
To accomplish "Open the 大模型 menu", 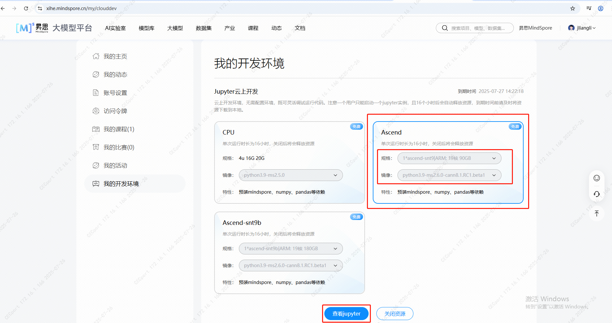I will click(x=175, y=28).
